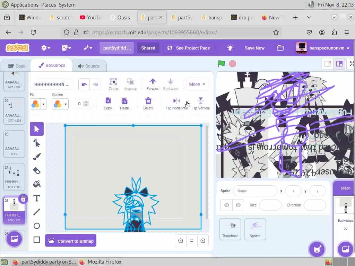Click Save Now

[x=254, y=48]
